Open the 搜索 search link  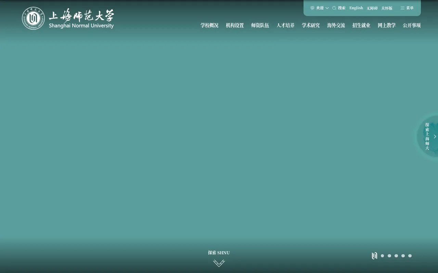tap(342, 8)
